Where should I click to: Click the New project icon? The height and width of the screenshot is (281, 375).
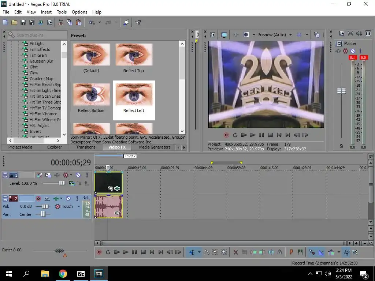[5, 22]
